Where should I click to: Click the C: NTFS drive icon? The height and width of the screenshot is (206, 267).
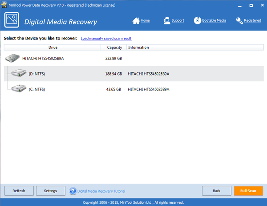point(19,88)
